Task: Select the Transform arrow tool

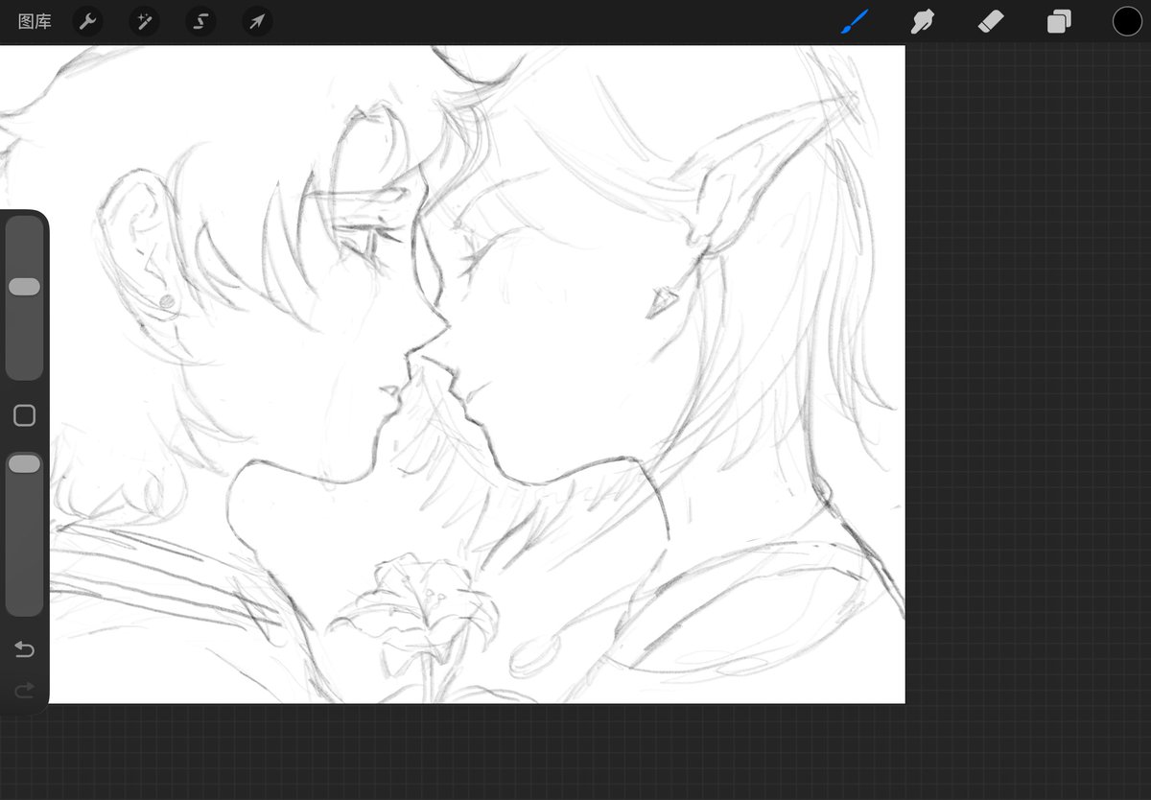Action: 257,21
